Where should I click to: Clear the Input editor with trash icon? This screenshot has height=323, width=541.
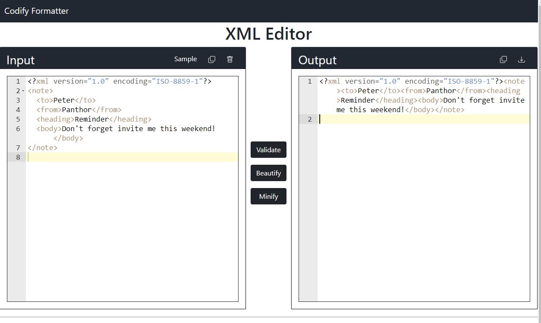tap(230, 60)
